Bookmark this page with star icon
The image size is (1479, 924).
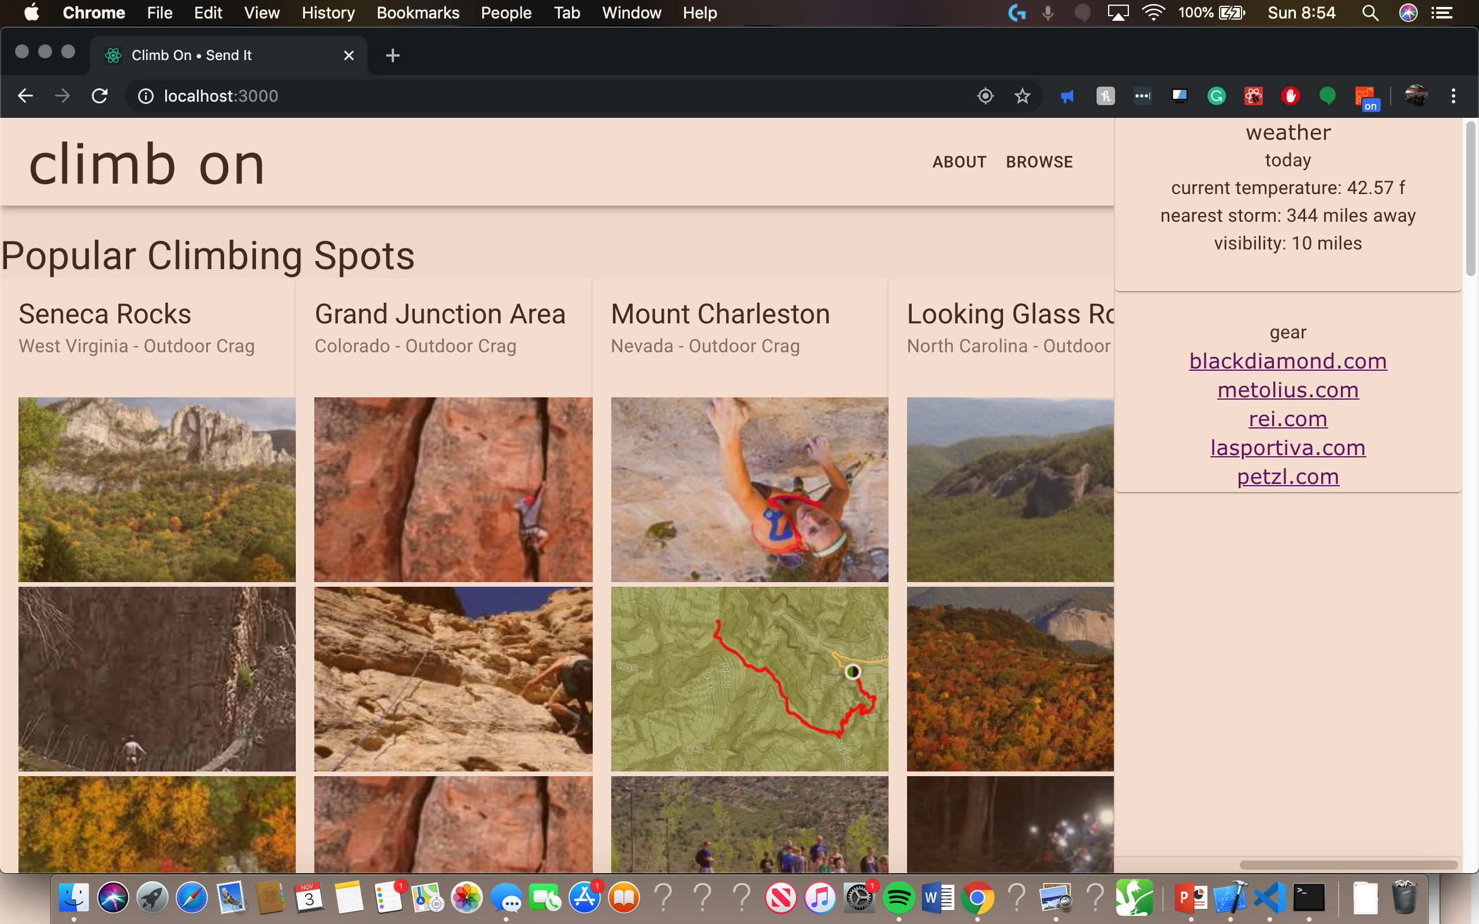(1022, 96)
